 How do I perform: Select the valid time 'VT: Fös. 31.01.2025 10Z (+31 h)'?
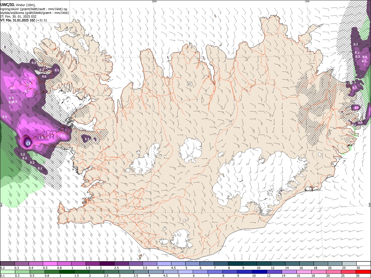pos(23,20)
